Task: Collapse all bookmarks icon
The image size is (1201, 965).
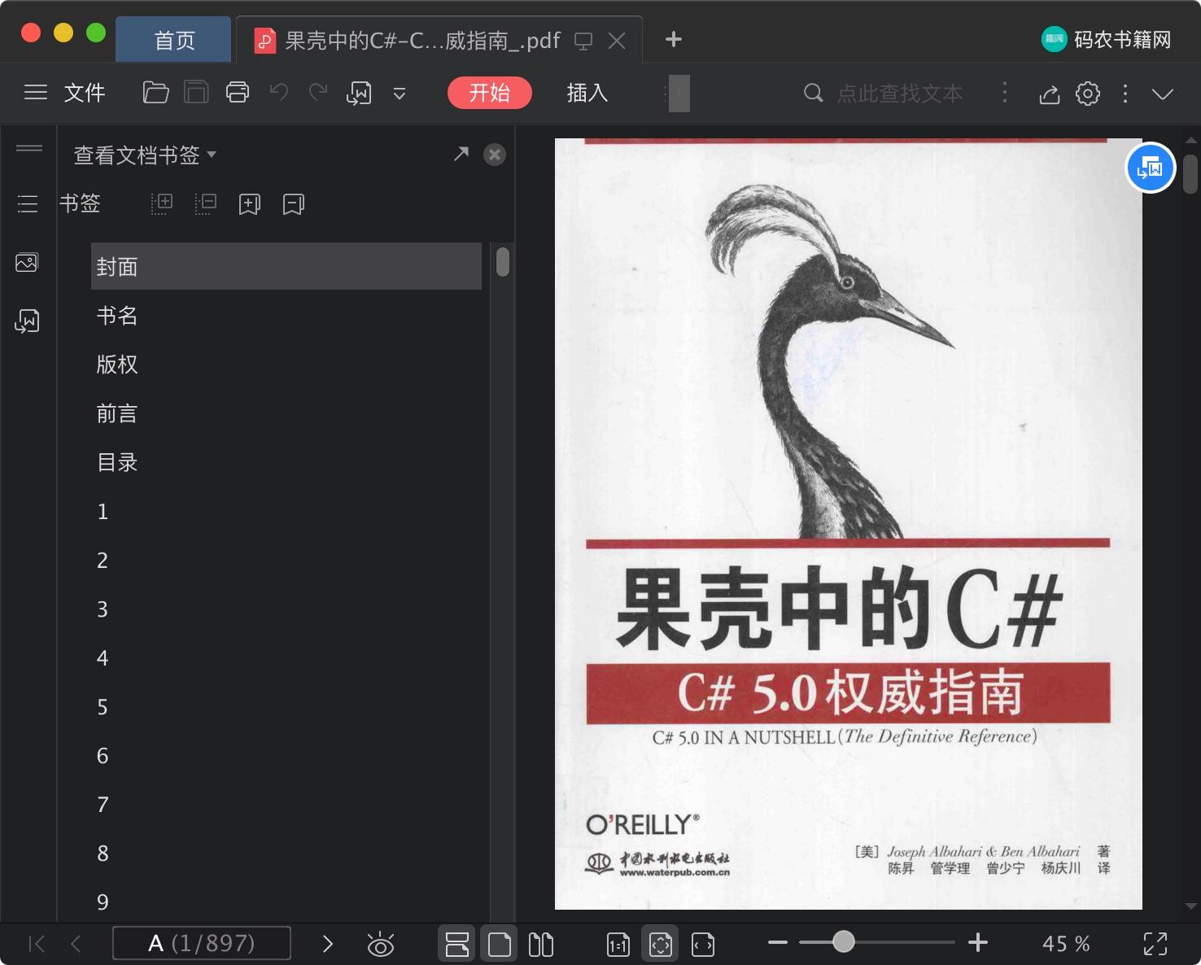Action: tap(206, 203)
